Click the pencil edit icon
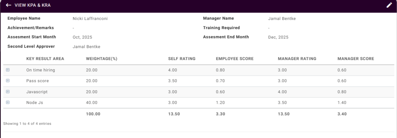Viewport: 397px width, 138px height. [x=389, y=5]
